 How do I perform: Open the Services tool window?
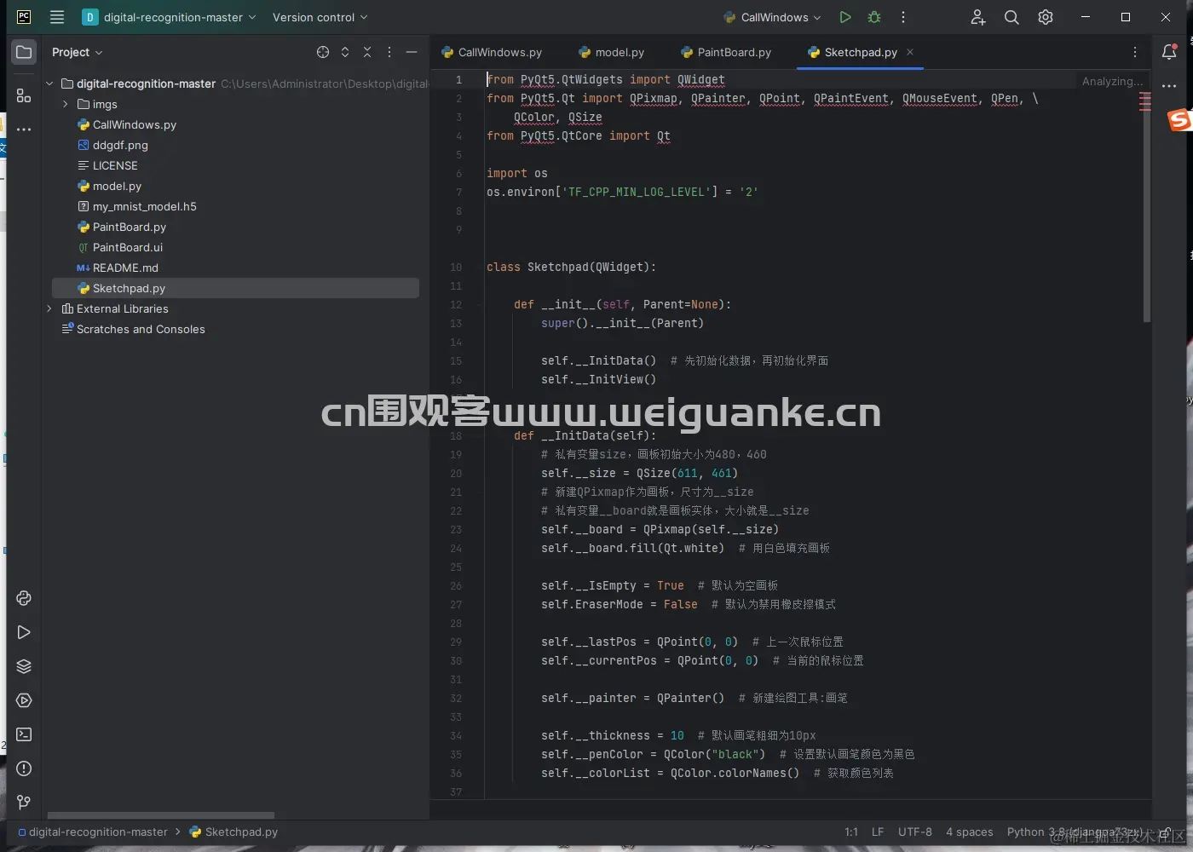(x=24, y=700)
